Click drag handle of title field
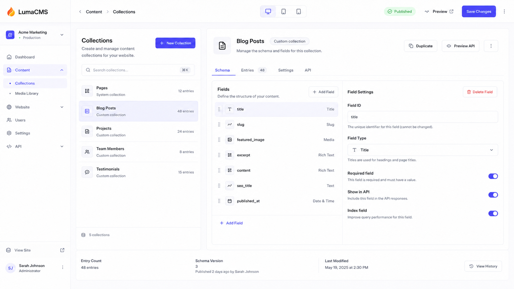Screen dimensions: 514x289 tap(219, 109)
